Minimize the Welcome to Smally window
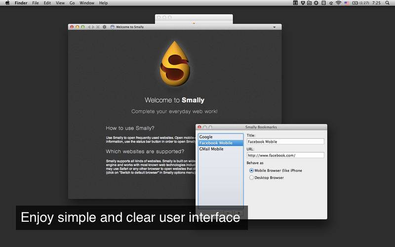 point(78,27)
